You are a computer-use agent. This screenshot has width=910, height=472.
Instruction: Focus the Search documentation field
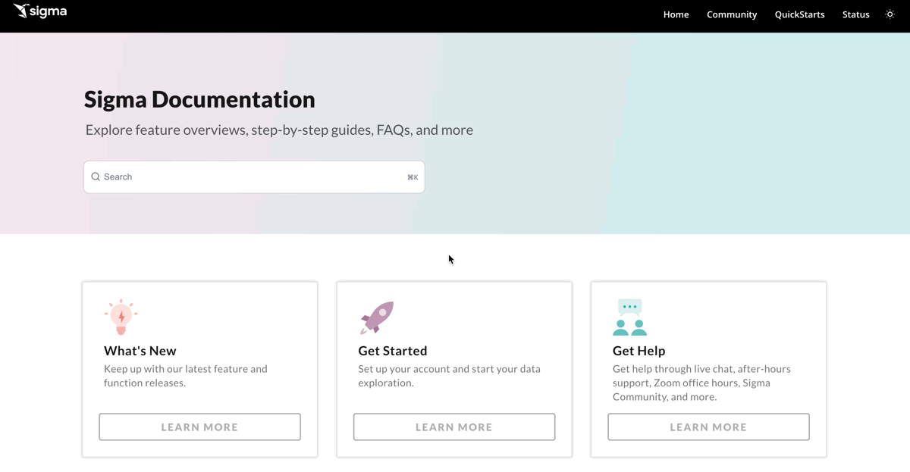click(254, 177)
